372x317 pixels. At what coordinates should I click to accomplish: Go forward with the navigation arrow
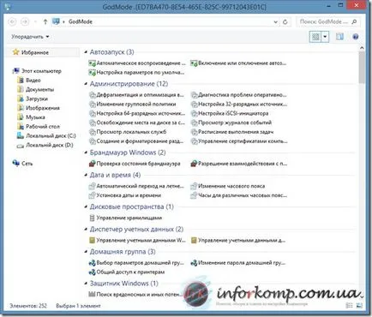(25, 21)
